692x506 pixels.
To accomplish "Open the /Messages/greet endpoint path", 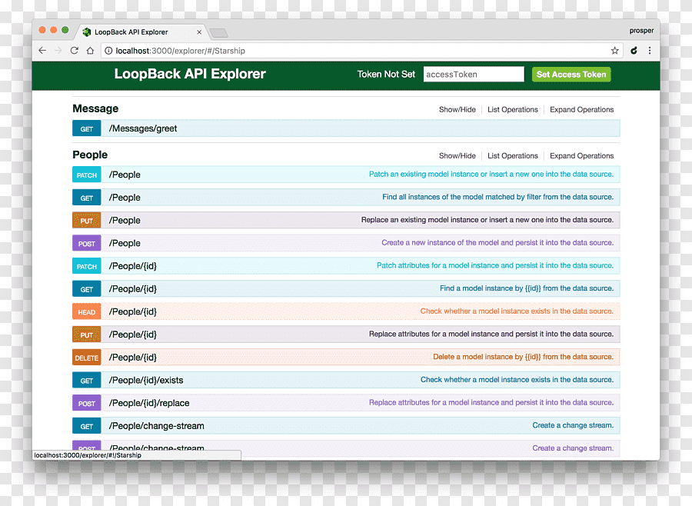I will pos(143,128).
